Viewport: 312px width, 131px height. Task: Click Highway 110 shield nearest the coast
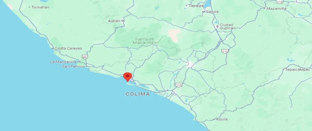178,85
